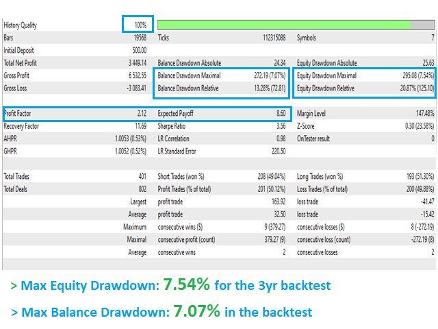
Task: Select Equity Drawdown Absolute value 25.63
Action: tap(428, 63)
